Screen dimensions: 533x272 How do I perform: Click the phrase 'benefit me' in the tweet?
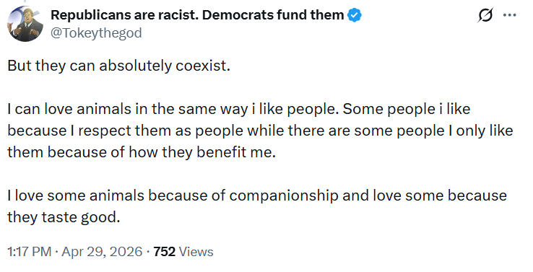pyautogui.click(x=235, y=152)
